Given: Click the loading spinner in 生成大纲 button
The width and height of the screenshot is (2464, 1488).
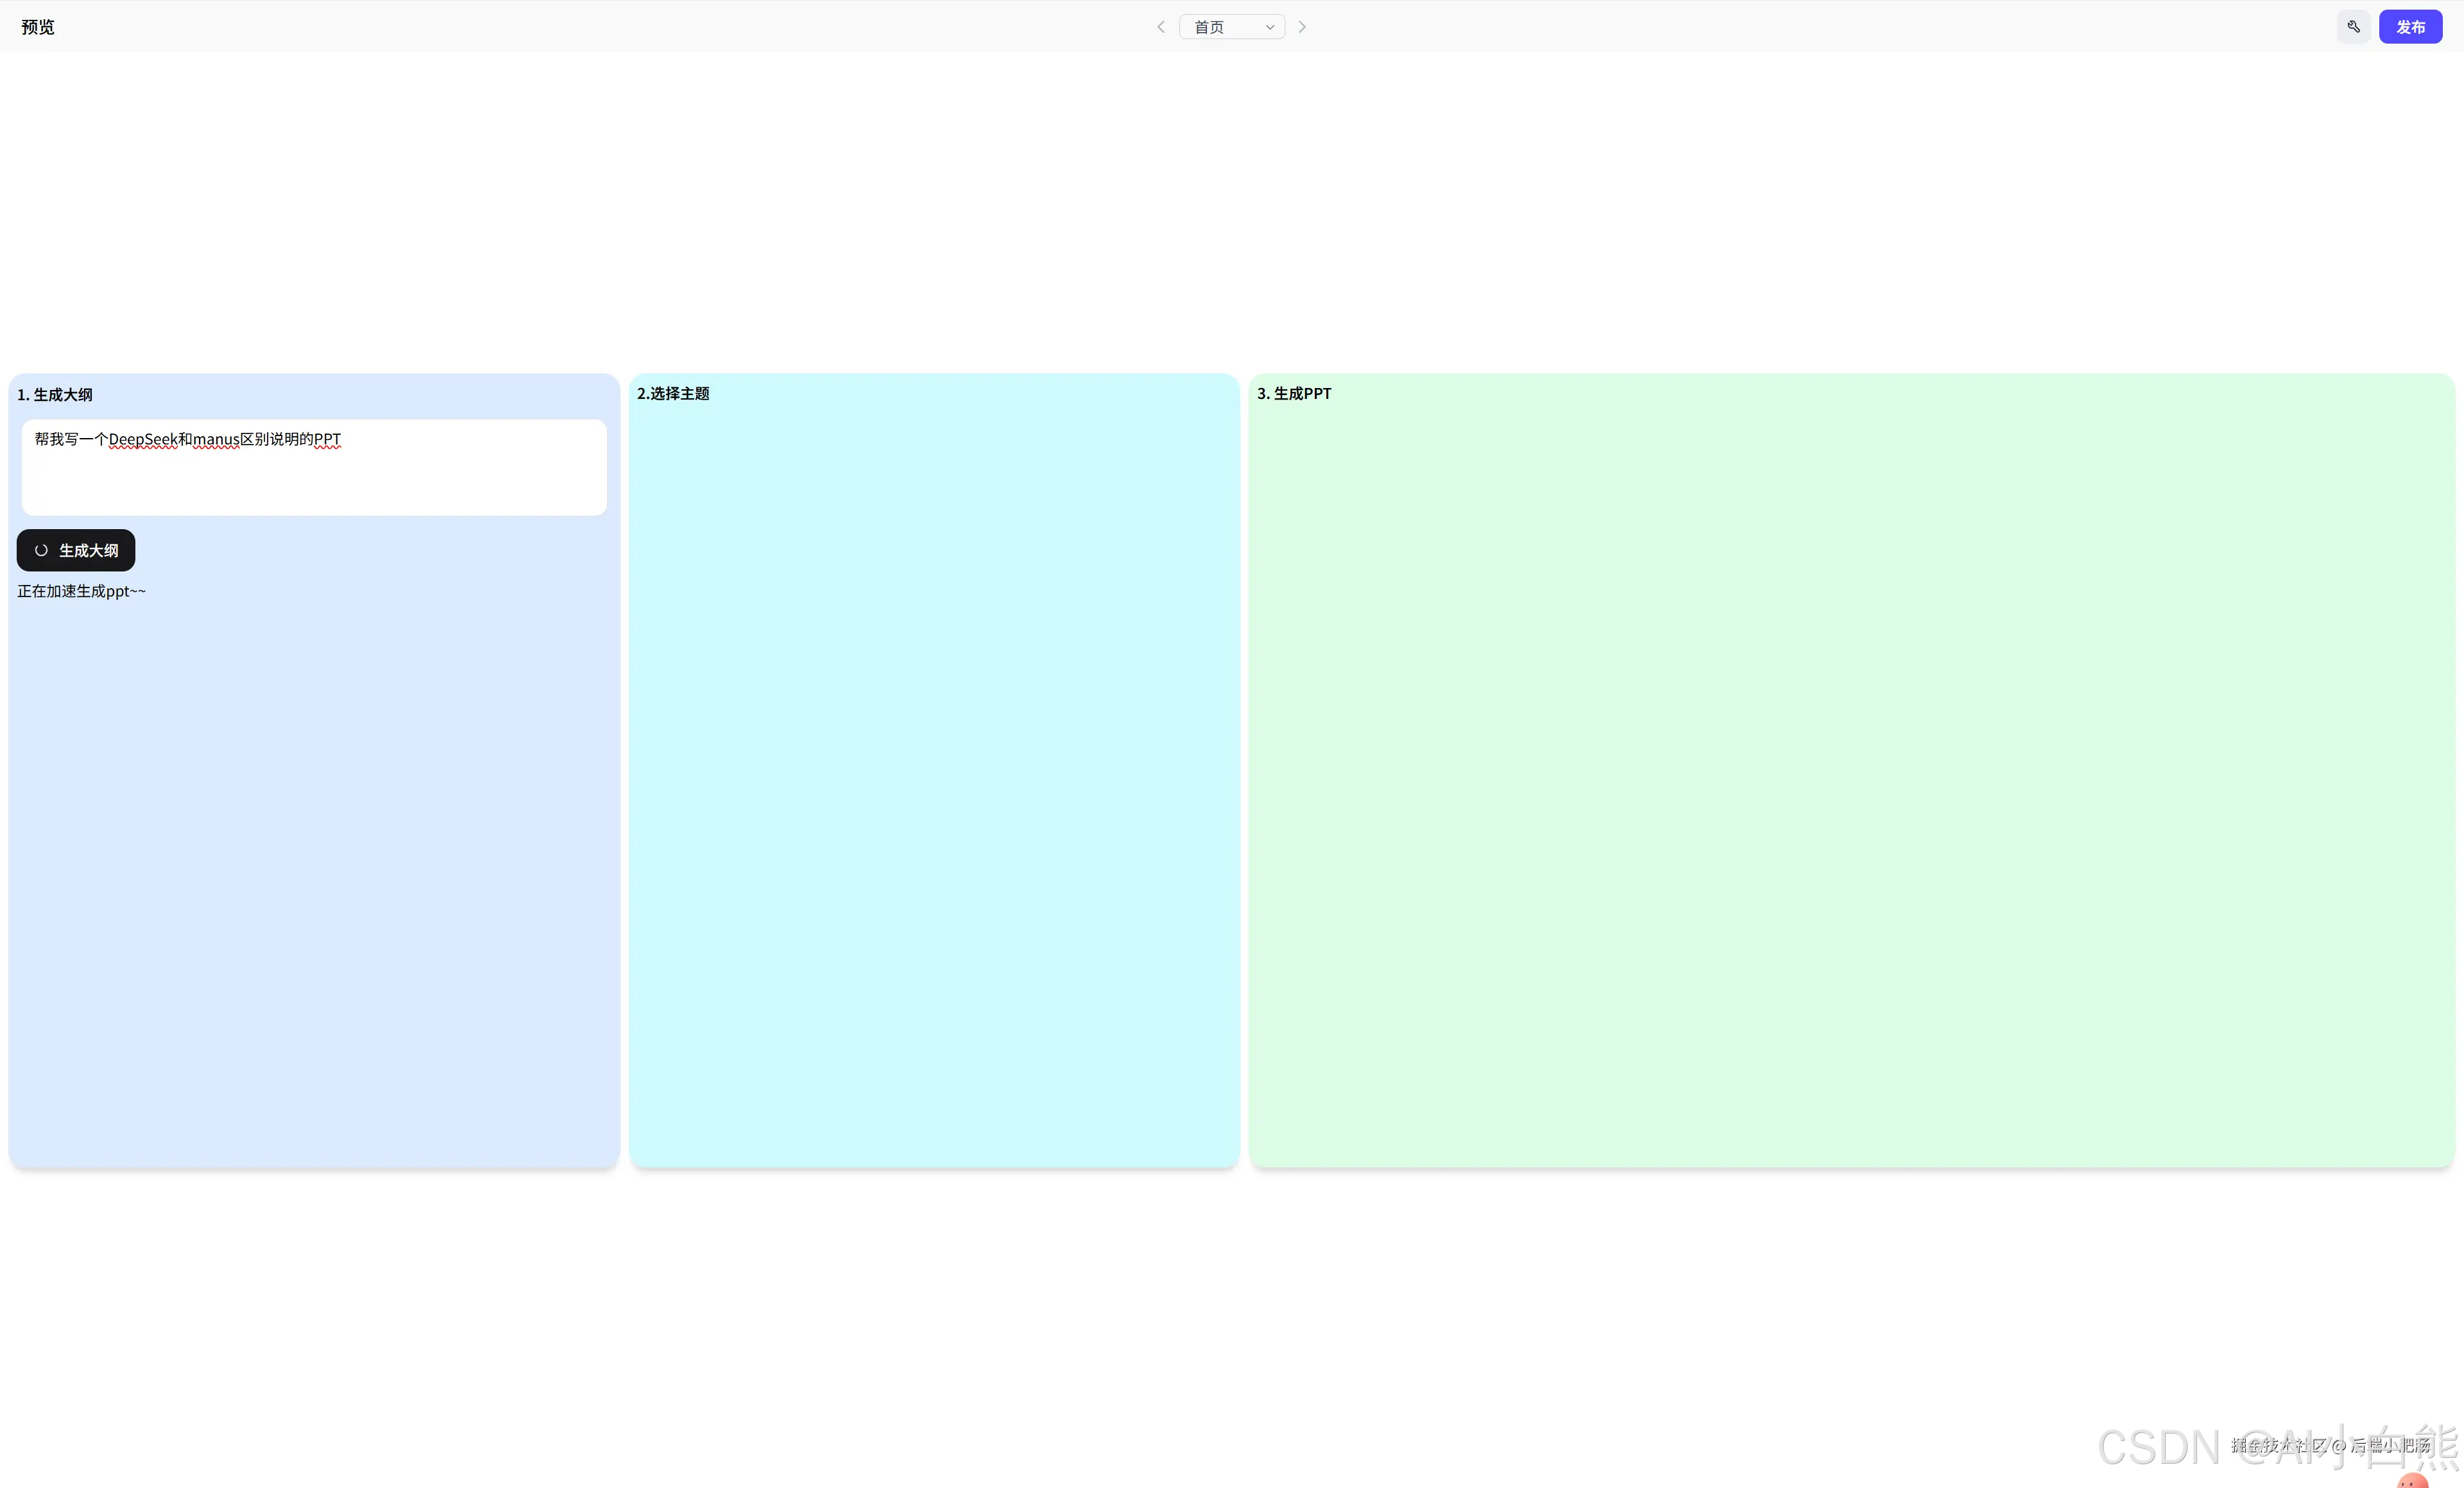Looking at the screenshot, I should pos(41,551).
